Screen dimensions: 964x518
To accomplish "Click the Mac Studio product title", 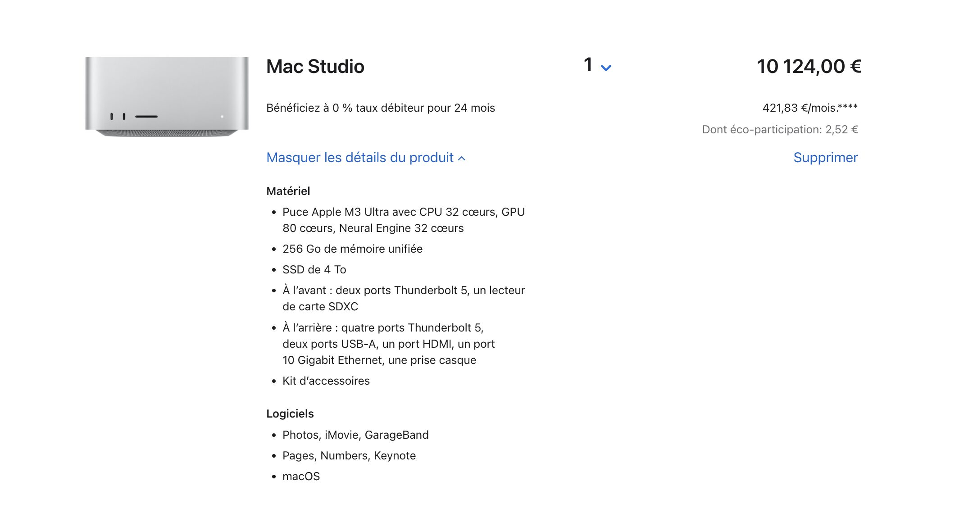I will pyautogui.click(x=315, y=67).
